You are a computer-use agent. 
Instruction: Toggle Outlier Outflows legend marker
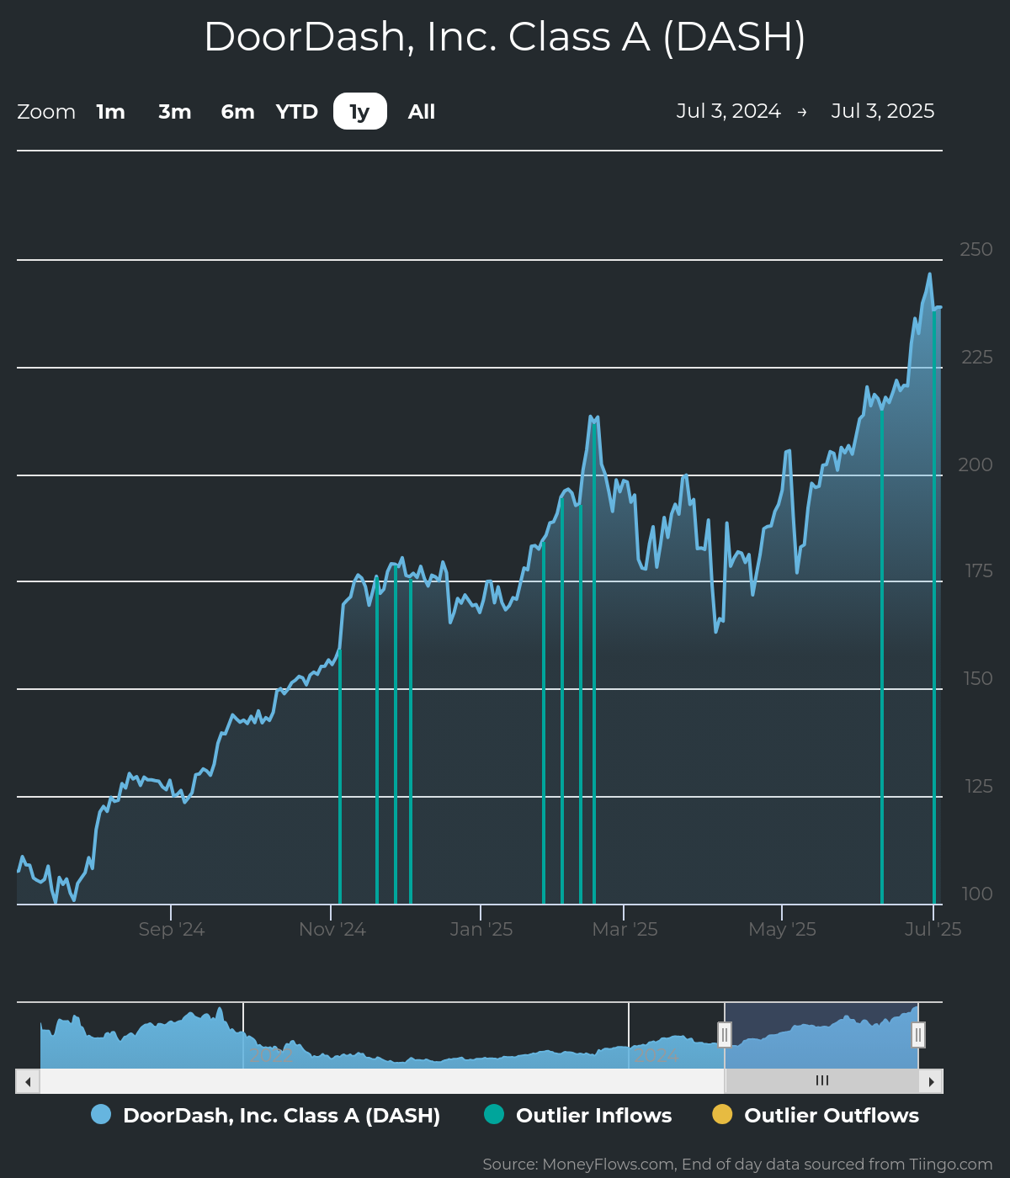pyautogui.click(x=722, y=1115)
